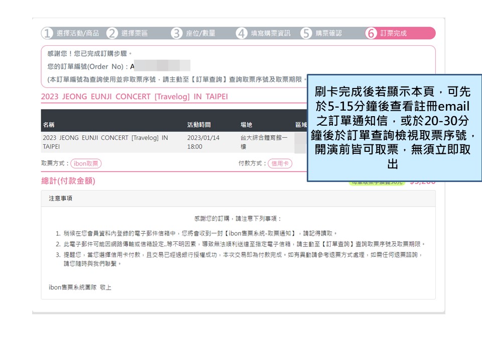Click the 台大綜合體育館一樓 venue cell
The image size is (482, 362).
264,142
